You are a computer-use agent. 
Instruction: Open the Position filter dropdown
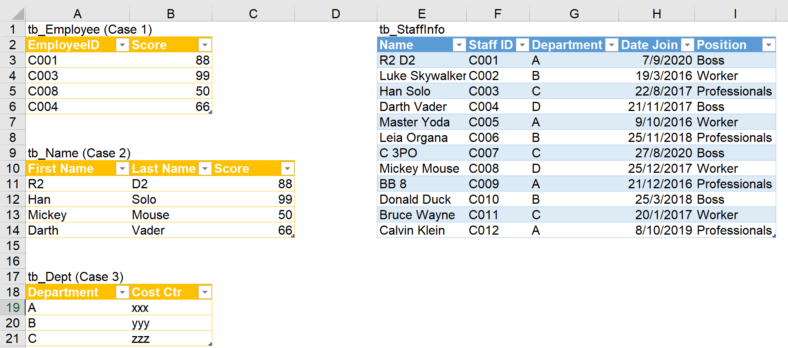(769, 45)
